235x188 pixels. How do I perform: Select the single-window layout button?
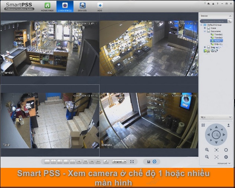pos(47,162)
